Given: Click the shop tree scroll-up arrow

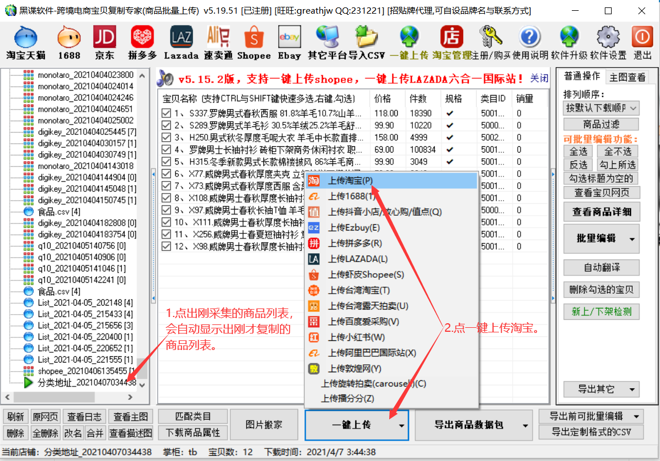Looking at the screenshot, I should tap(142, 76).
